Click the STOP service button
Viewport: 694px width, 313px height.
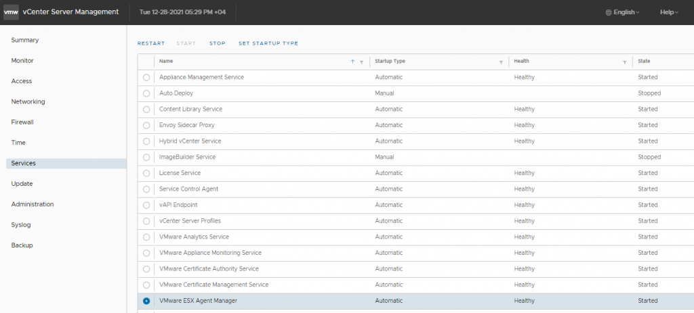pyautogui.click(x=218, y=43)
